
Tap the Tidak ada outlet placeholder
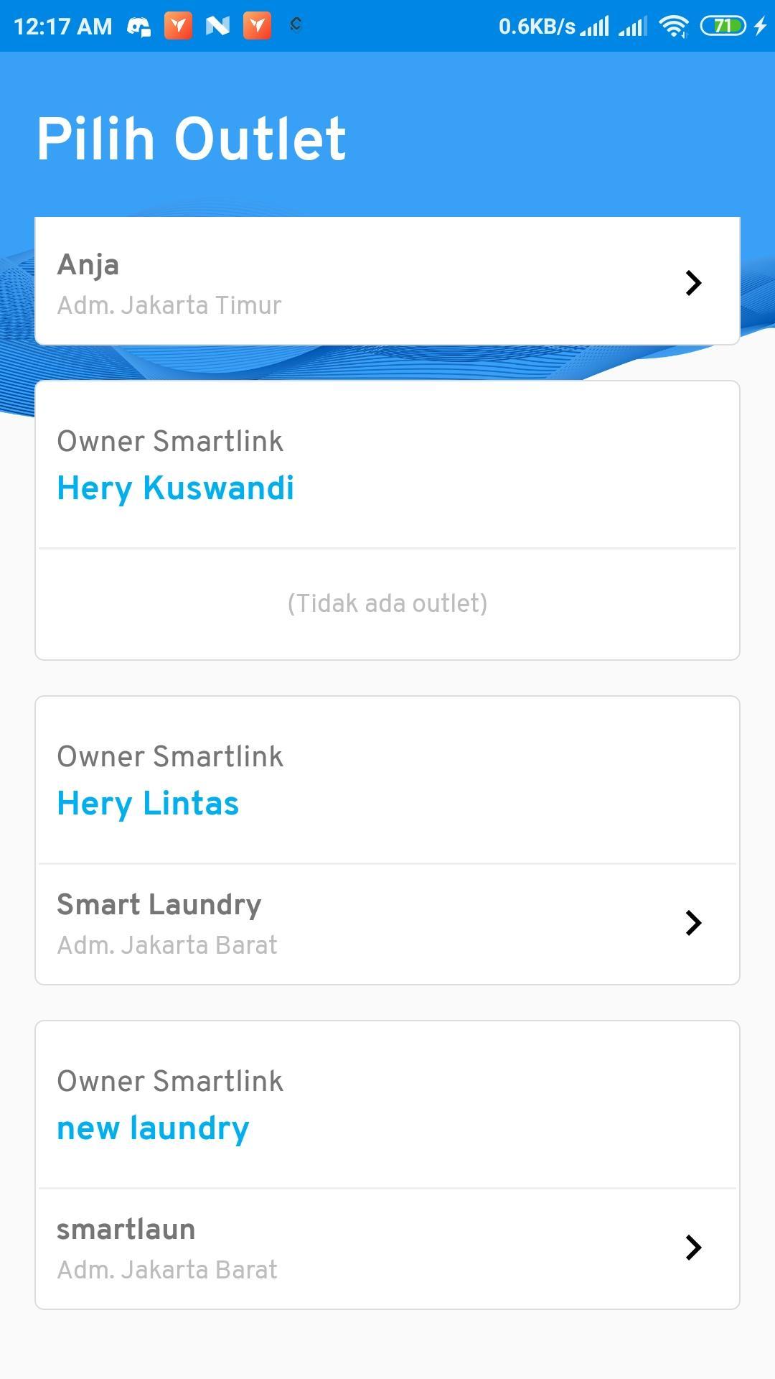pyautogui.click(x=387, y=603)
